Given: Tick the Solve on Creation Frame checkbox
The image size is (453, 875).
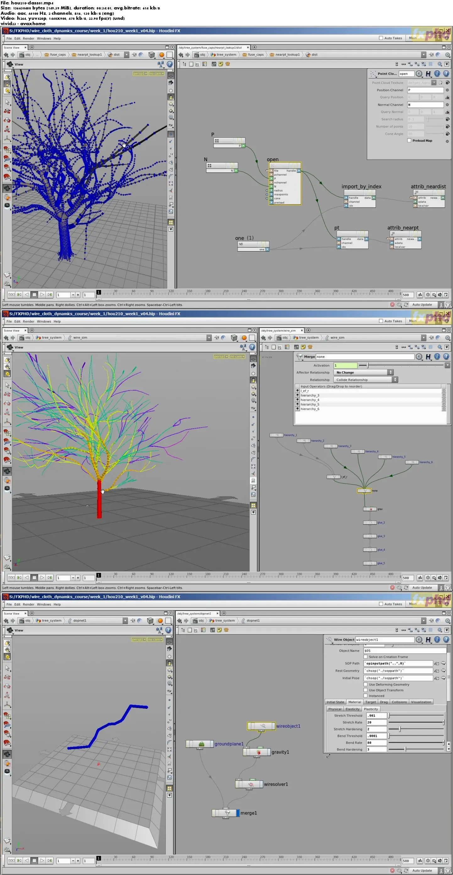Looking at the screenshot, I should pyautogui.click(x=366, y=657).
